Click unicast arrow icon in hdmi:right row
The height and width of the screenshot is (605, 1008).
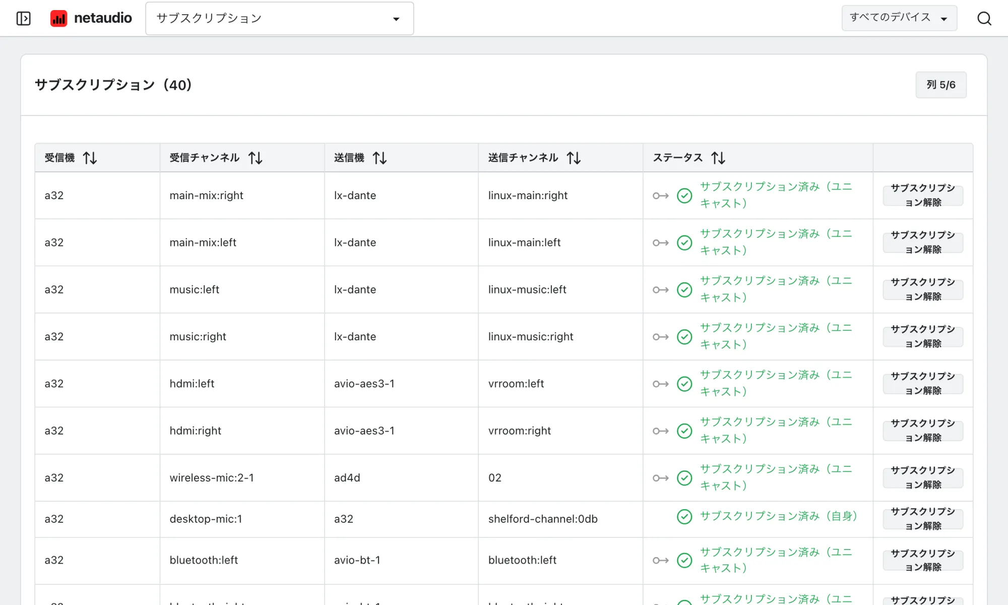[661, 431]
